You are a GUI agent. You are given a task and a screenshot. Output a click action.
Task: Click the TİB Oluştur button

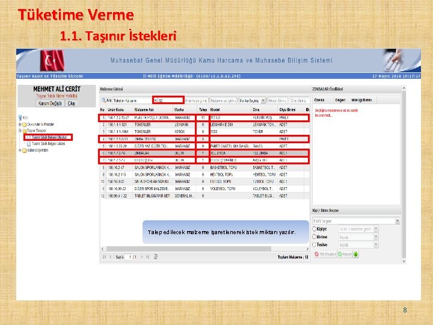pyautogui.click(x=325, y=254)
